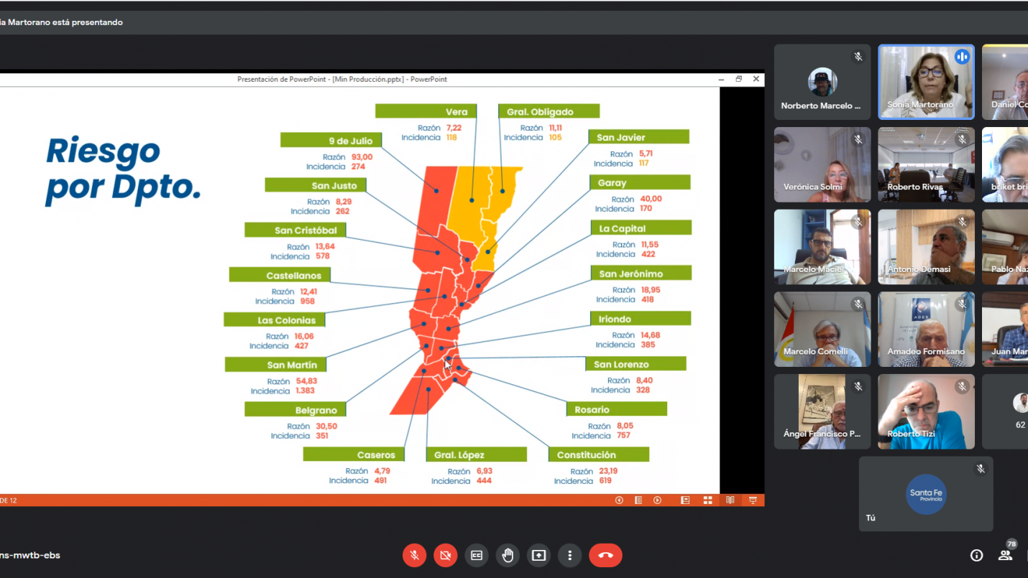
Task: Click the muted mic icon on Ángel Francisco's tile
Action: tap(858, 387)
